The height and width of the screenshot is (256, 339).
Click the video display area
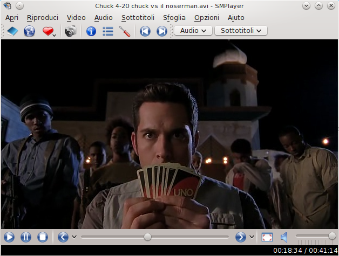170,134
